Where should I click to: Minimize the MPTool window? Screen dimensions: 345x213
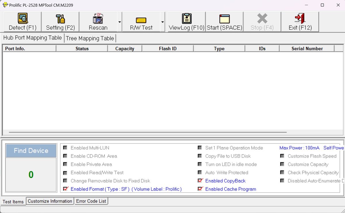[306, 5]
